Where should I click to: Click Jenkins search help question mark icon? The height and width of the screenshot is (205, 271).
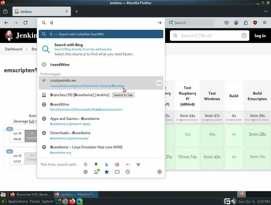click(244, 36)
